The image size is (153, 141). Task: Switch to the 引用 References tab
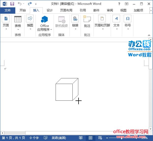83,10
